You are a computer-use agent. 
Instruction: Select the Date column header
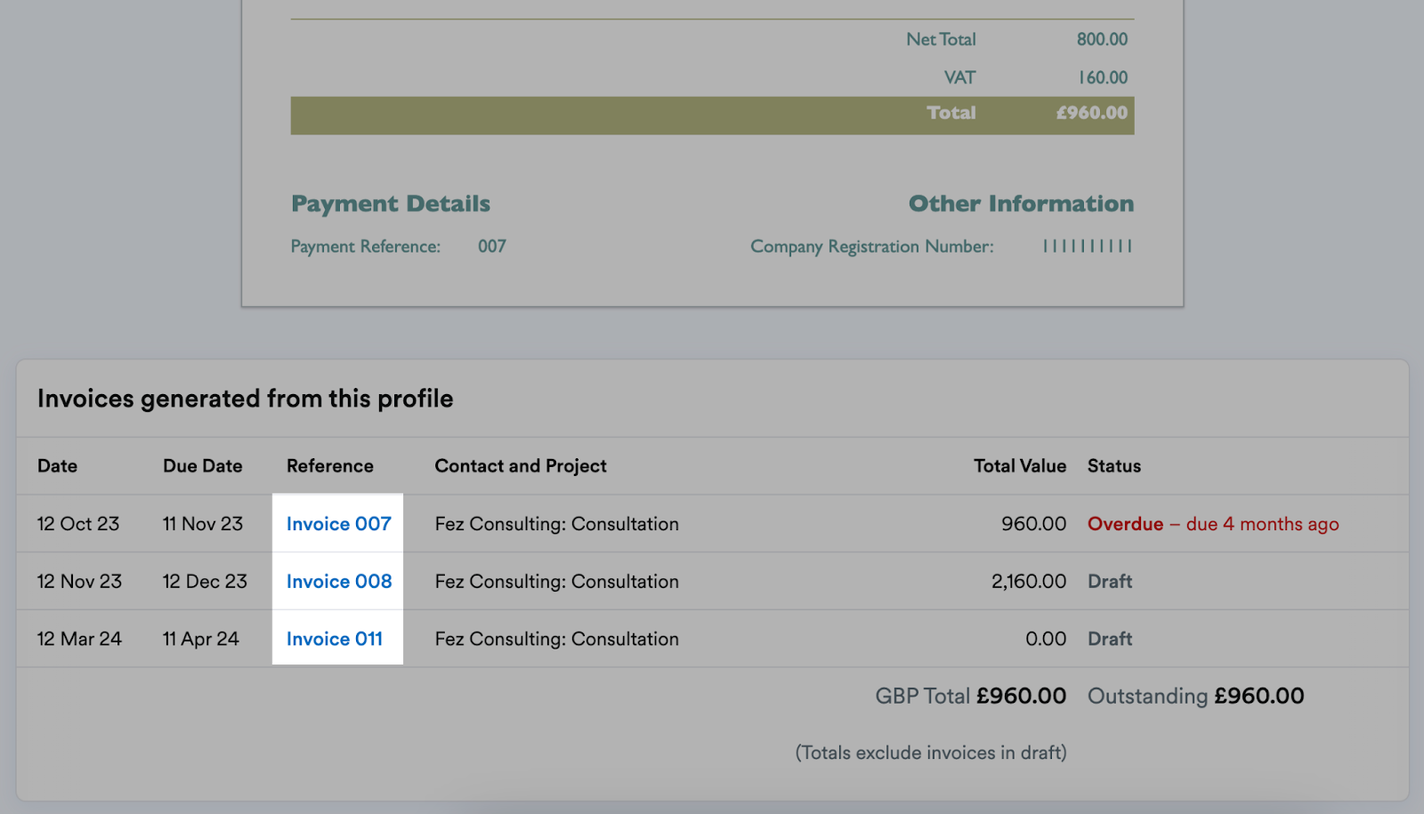pos(57,465)
